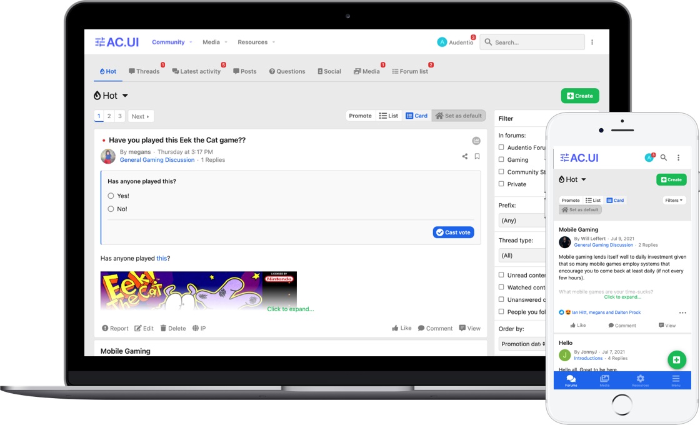The image size is (700, 425).
Task: Click the desktop search input field
Action: click(x=537, y=42)
